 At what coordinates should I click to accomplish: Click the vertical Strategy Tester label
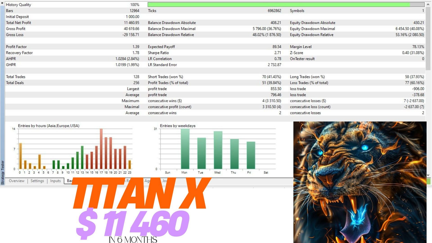click(3, 173)
